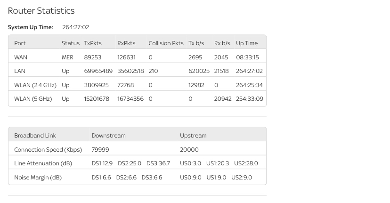Click the Downstream column header
The height and width of the screenshot is (203, 390).
pyautogui.click(x=108, y=136)
